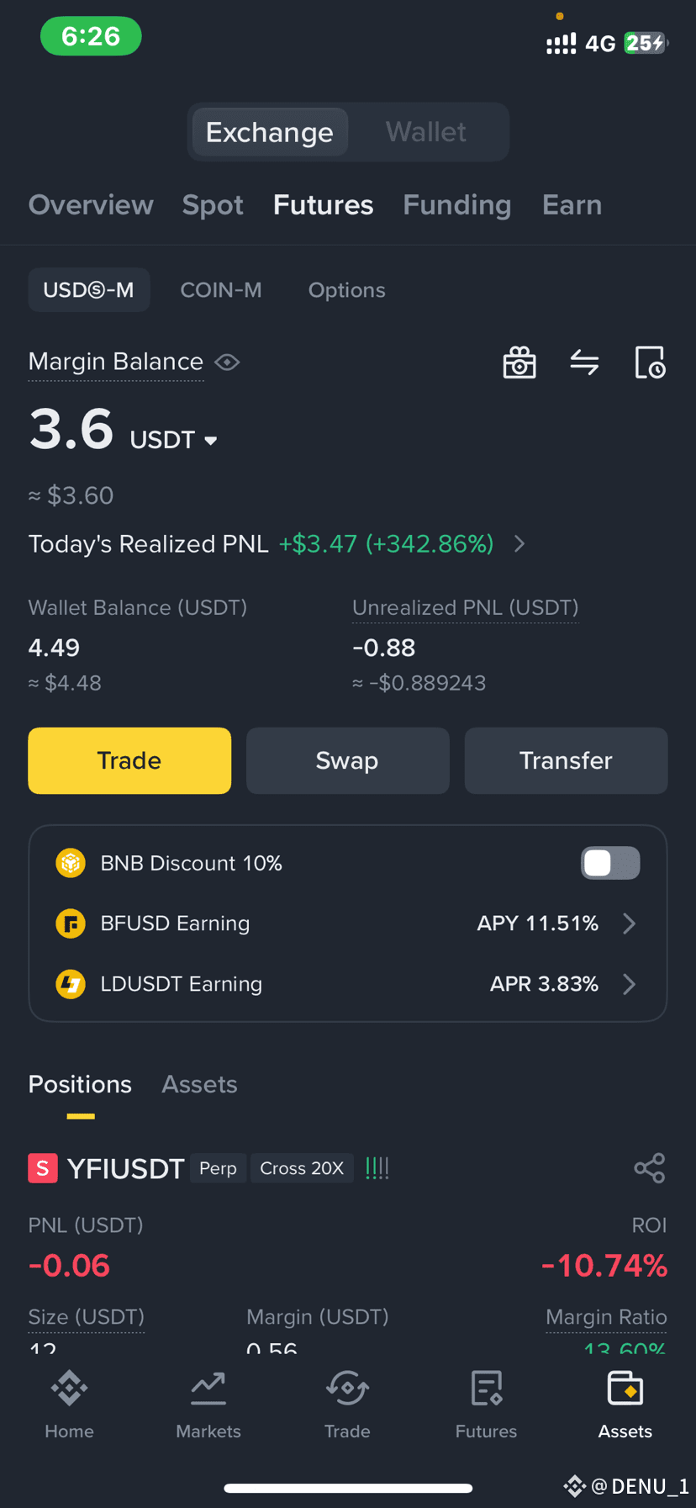This screenshot has height=1508, width=696.
Task: Expand BFUSD Earning APY row
Action: coord(348,923)
